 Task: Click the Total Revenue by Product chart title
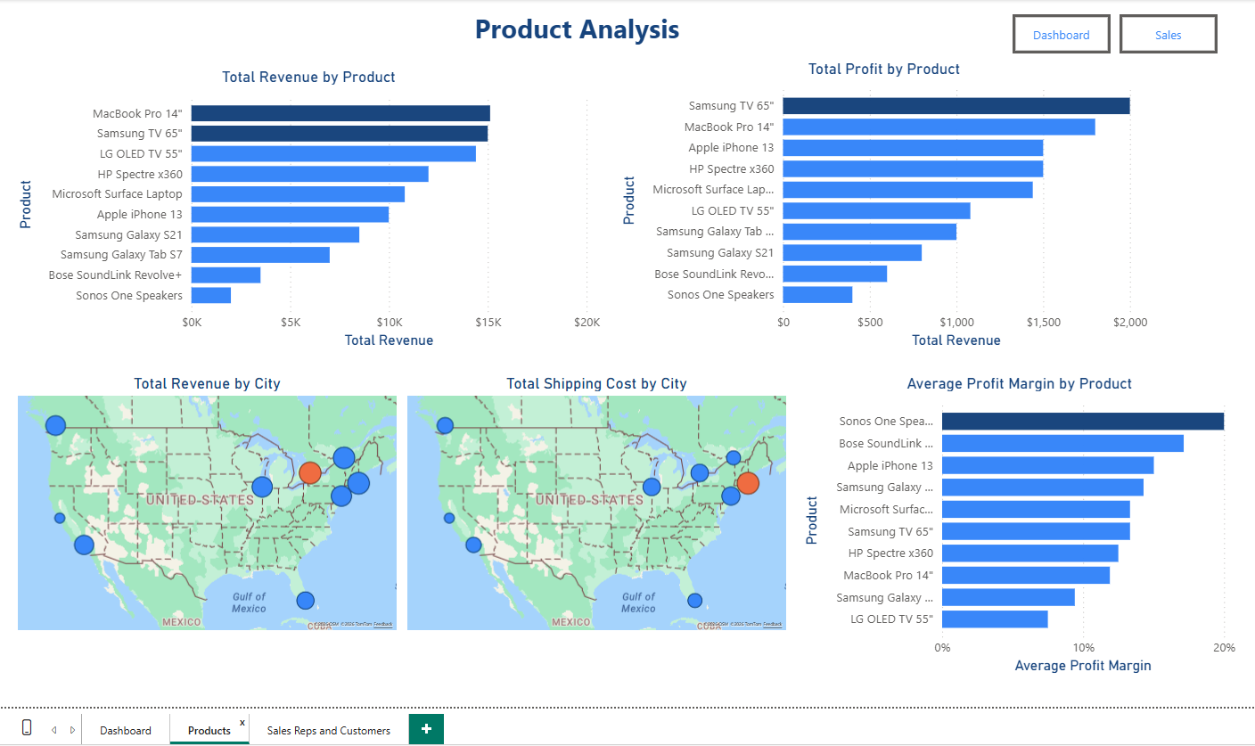pyautogui.click(x=308, y=78)
